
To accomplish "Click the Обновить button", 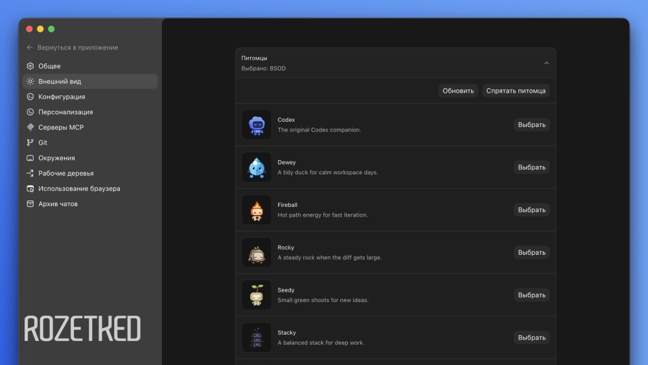I will pos(458,91).
